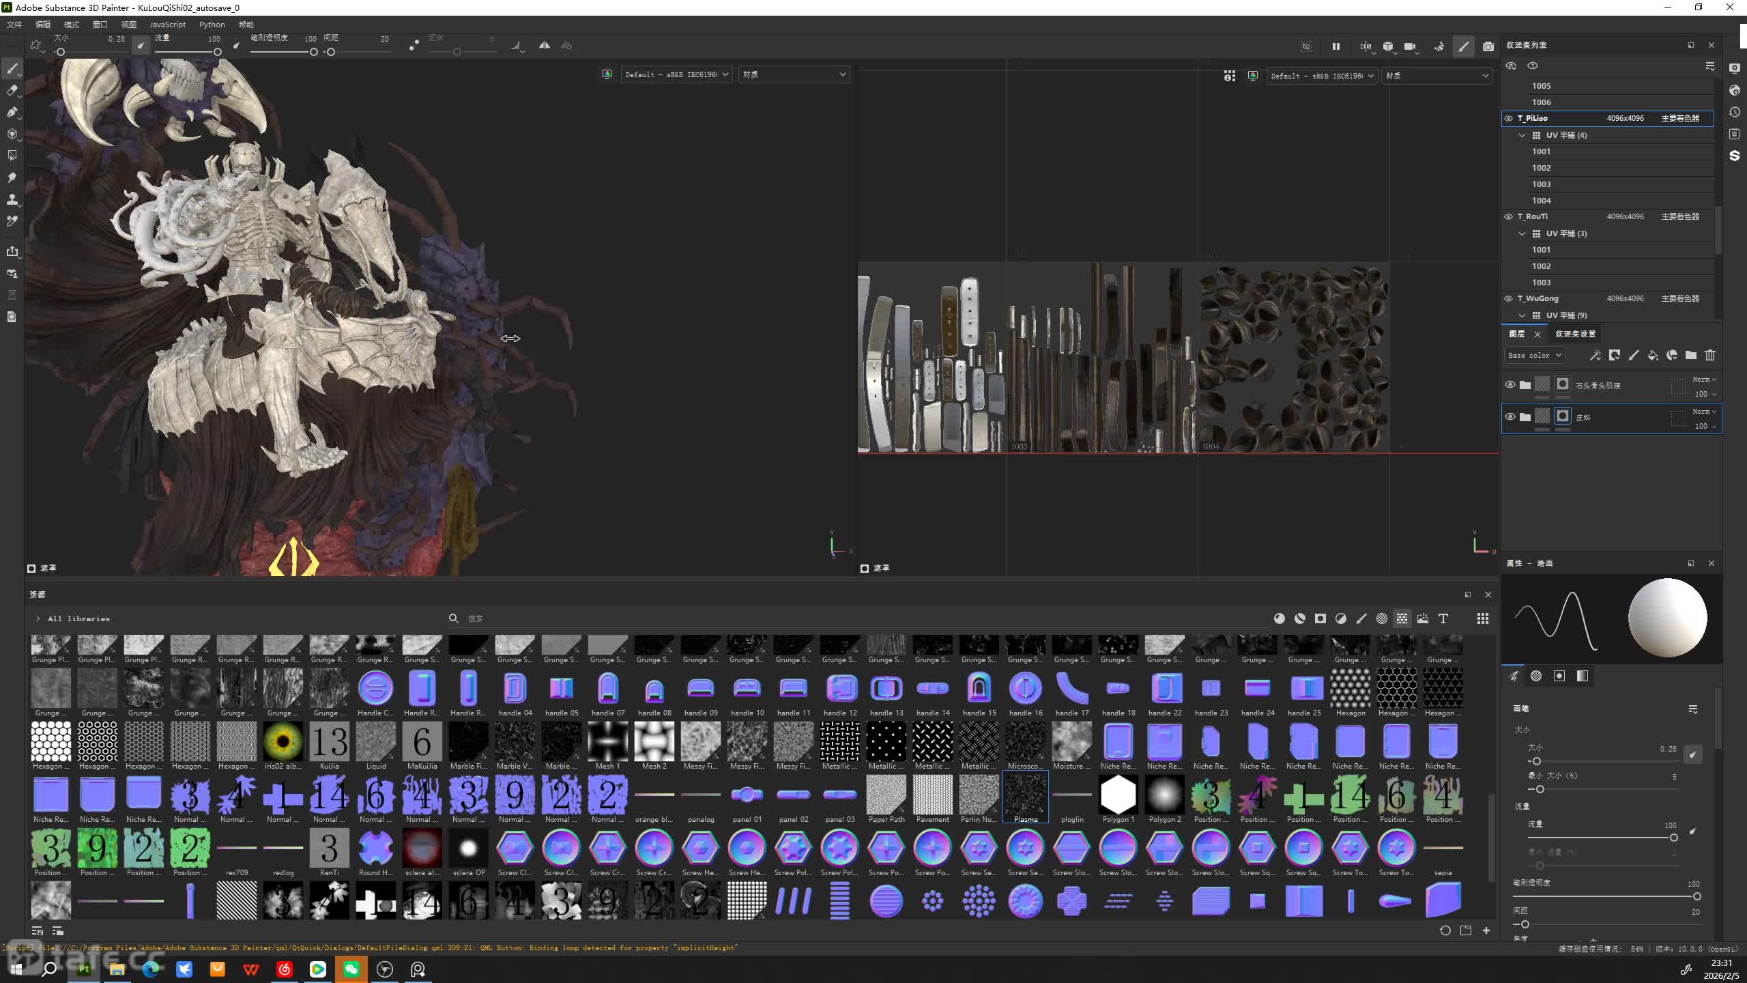Open the Python menu
This screenshot has width=1747, height=983.
(x=212, y=25)
